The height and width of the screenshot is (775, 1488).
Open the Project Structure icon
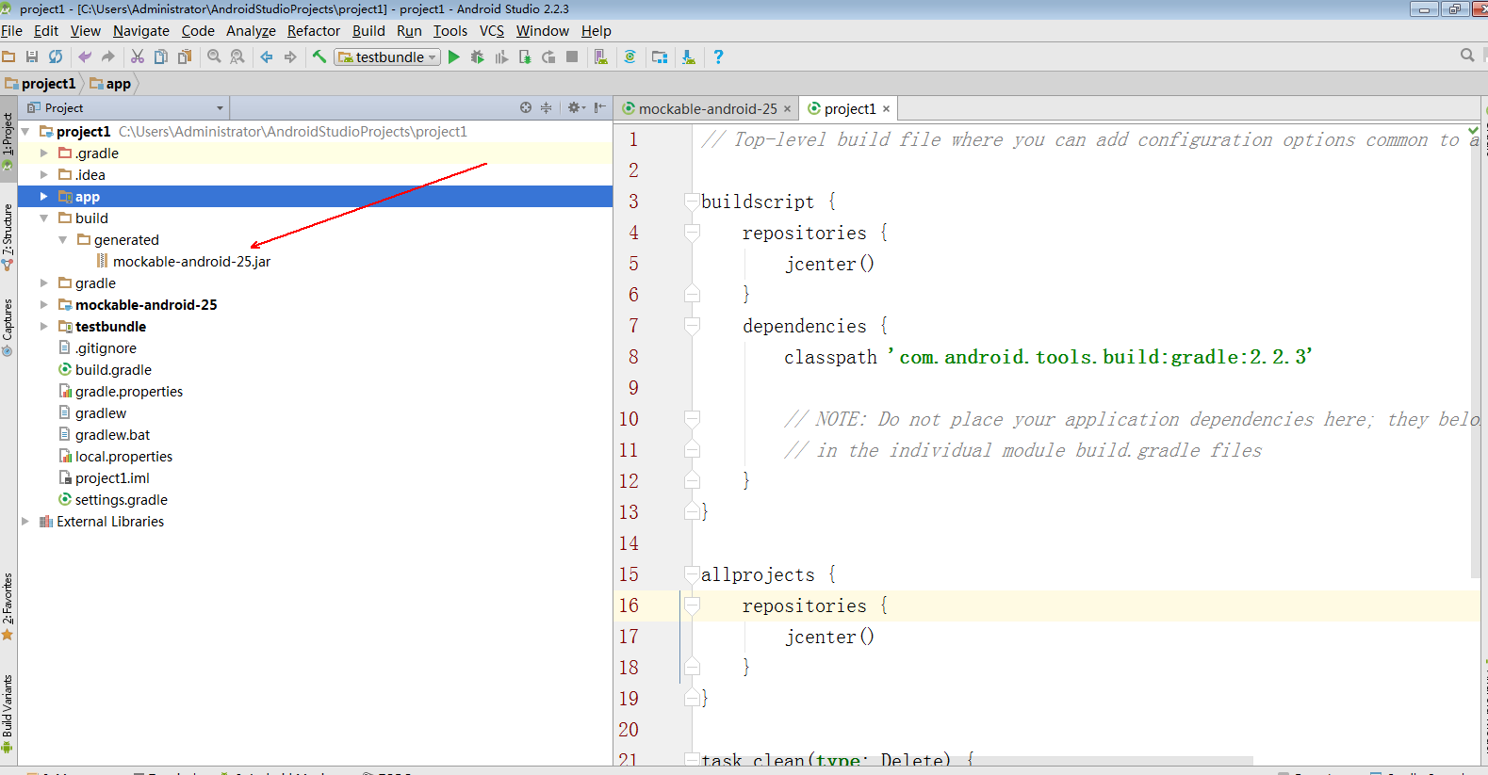click(660, 57)
